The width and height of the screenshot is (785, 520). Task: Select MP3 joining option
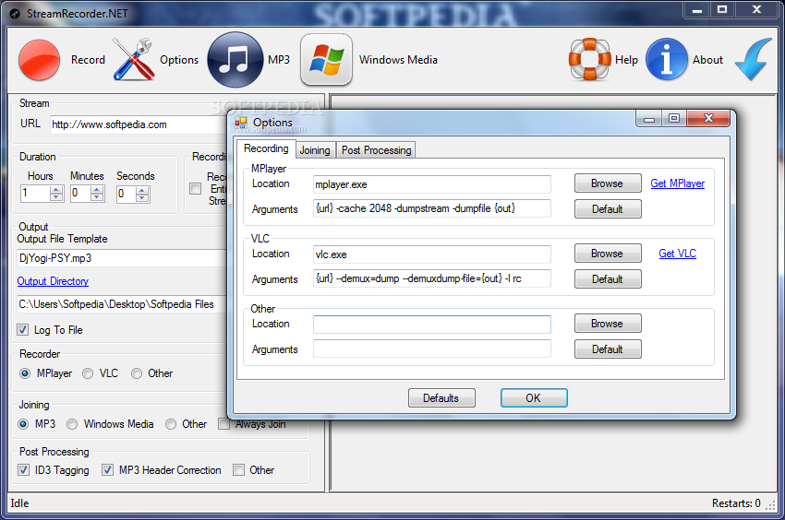point(23,424)
